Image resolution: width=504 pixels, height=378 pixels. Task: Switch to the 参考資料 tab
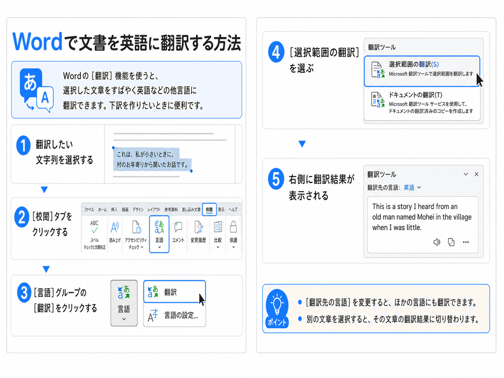tap(171, 210)
